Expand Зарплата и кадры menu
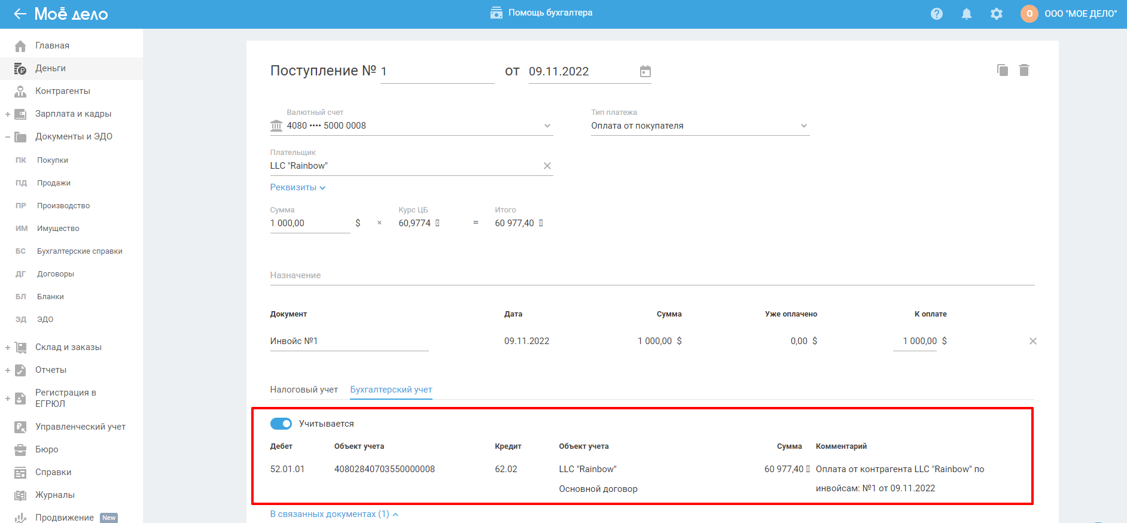Screen dimensions: 1127x523 tap(8, 114)
